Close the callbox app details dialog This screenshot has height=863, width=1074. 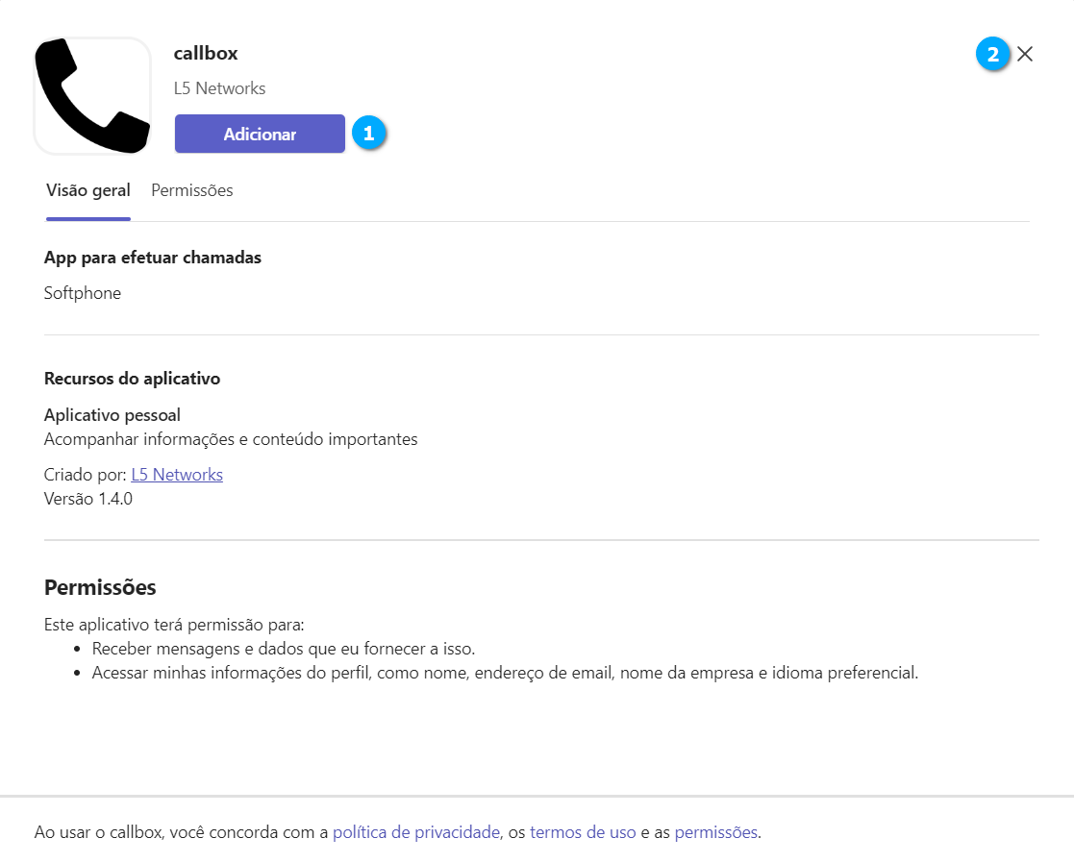[1025, 54]
